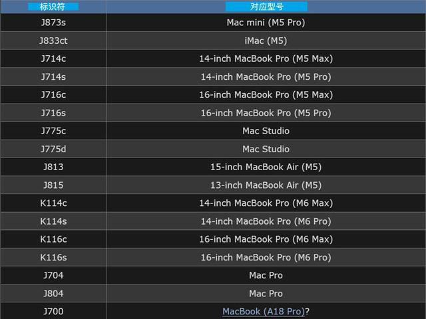Select the J716s identifier cell

pyautogui.click(x=53, y=113)
